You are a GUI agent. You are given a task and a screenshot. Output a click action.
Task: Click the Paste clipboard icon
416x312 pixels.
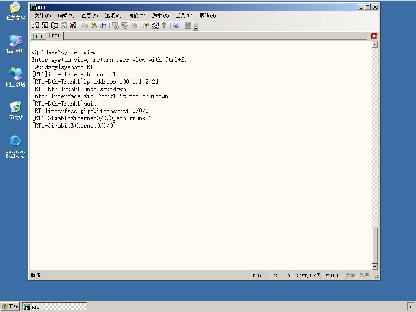pos(94,26)
